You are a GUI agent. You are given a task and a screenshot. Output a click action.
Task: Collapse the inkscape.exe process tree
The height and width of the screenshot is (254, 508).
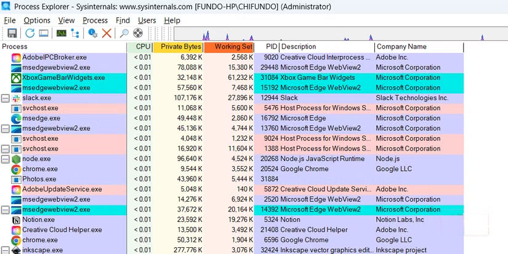[x=6, y=250]
